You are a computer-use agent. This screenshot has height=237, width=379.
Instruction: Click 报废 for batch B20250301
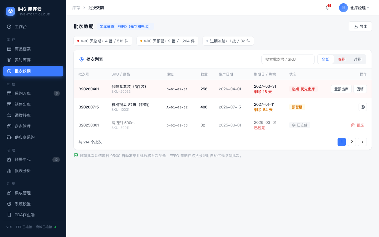pyautogui.click(x=357, y=125)
